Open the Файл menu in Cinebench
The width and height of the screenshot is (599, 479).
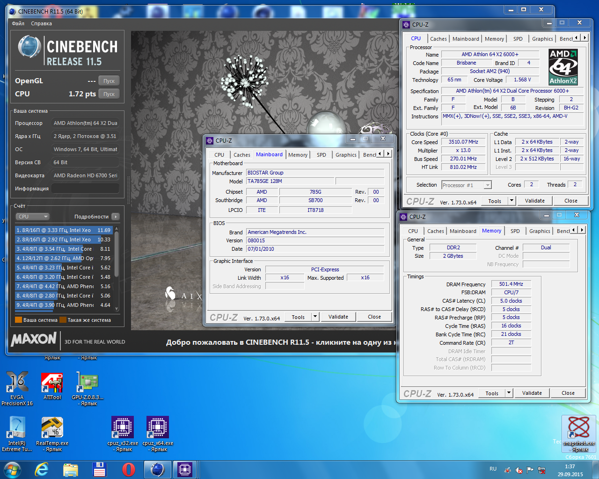pos(18,23)
